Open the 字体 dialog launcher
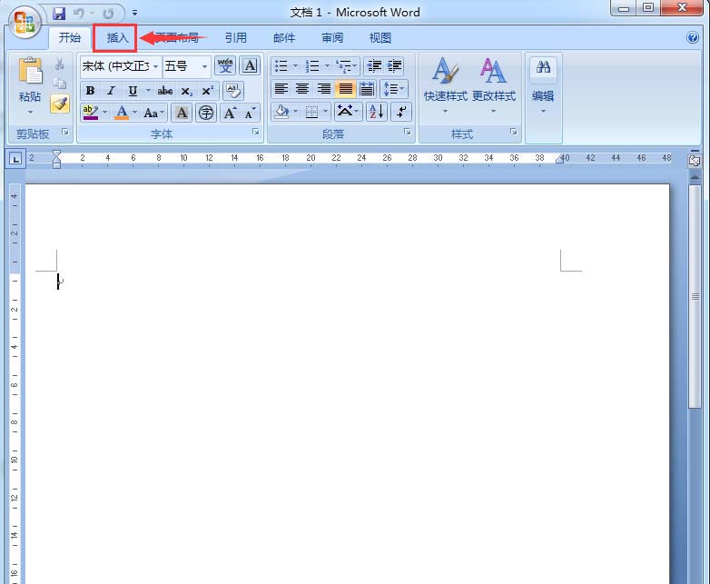 256,132
